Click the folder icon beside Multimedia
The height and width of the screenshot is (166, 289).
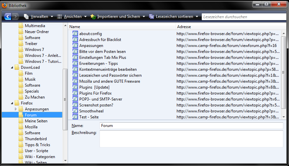21,26
